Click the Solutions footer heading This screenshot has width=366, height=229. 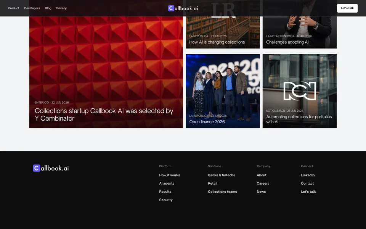click(214, 166)
